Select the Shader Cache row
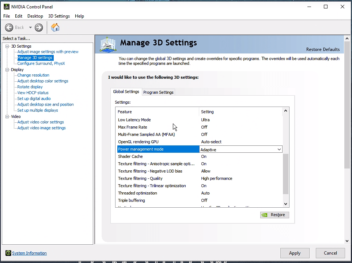 [x=200, y=156]
